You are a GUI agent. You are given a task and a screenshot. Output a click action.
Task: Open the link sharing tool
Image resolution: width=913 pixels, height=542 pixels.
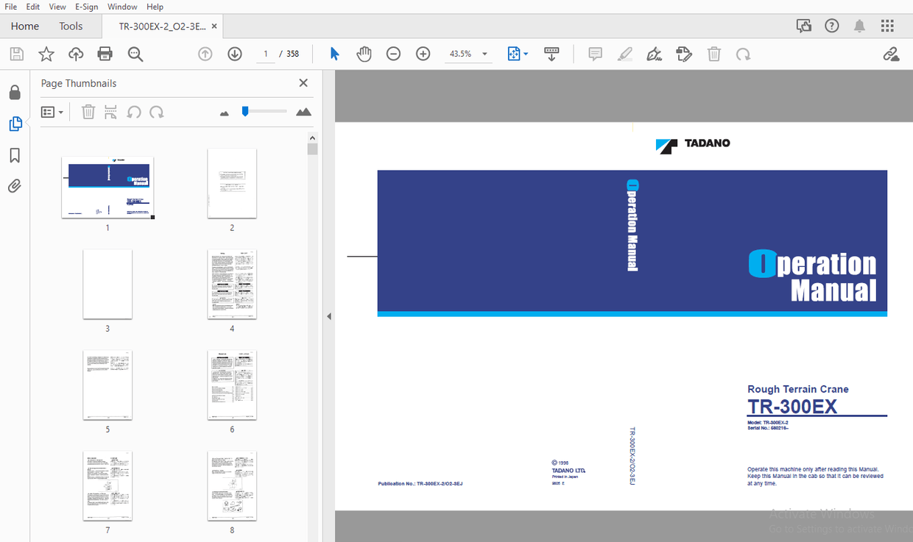[x=891, y=54]
